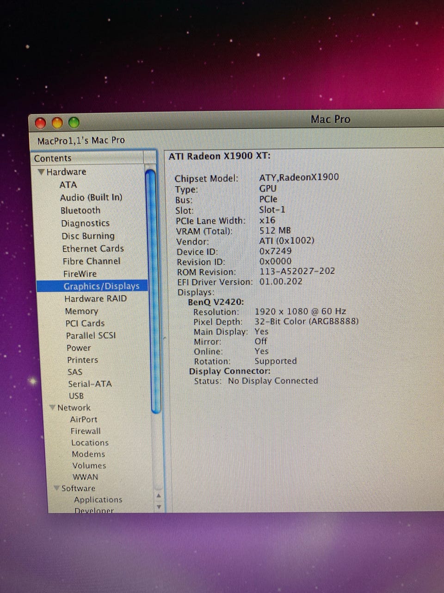Screen dimensions: 444x593
Task: Show FireWire device information
Action: click(x=80, y=274)
